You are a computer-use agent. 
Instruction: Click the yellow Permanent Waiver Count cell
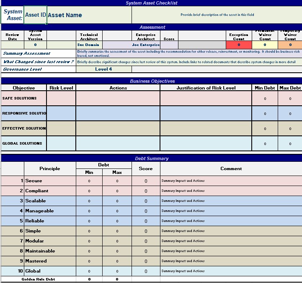[265, 45]
